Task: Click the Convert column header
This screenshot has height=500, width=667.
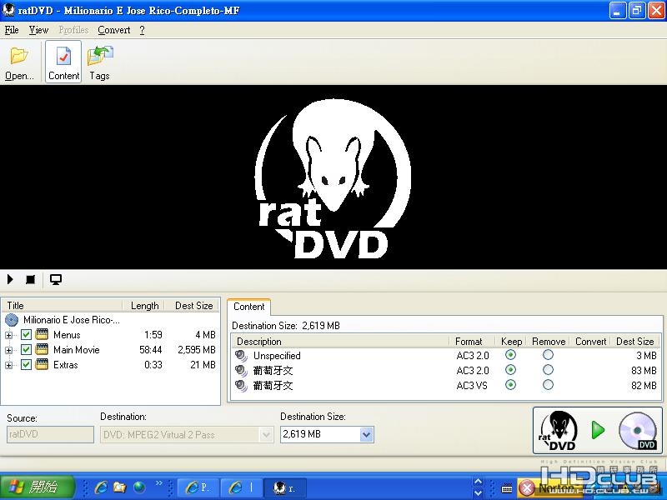Action: [591, 342]
